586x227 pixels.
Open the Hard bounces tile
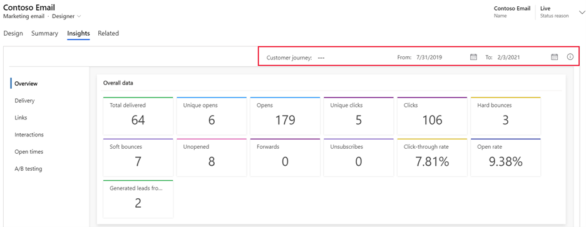pyautogui.click(x=506, y=116)
